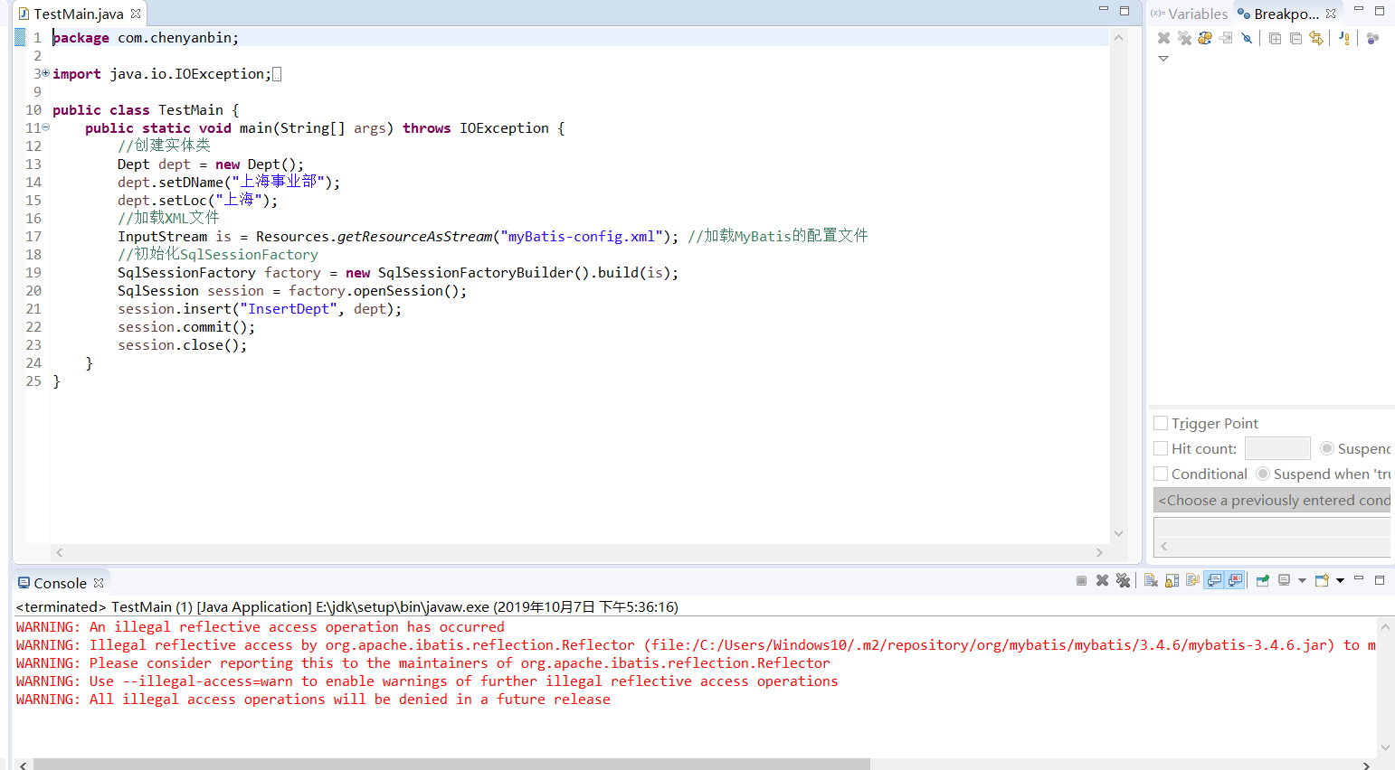This screenshot has height=770, width=1395.
Task: Click the folded imports placeholder box after IOException
Action: click(277, 74)
